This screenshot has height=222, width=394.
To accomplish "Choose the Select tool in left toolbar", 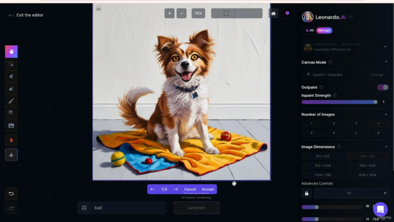I will coord(11,64).
